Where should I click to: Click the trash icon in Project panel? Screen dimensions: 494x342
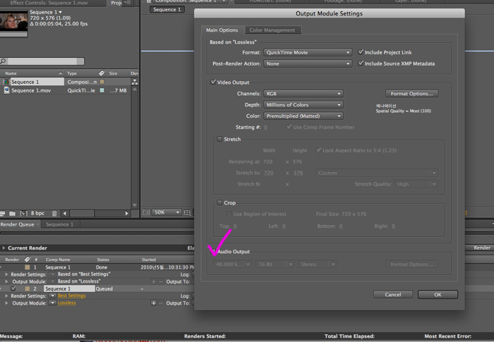pyautogui.click(x=54, y=214)
